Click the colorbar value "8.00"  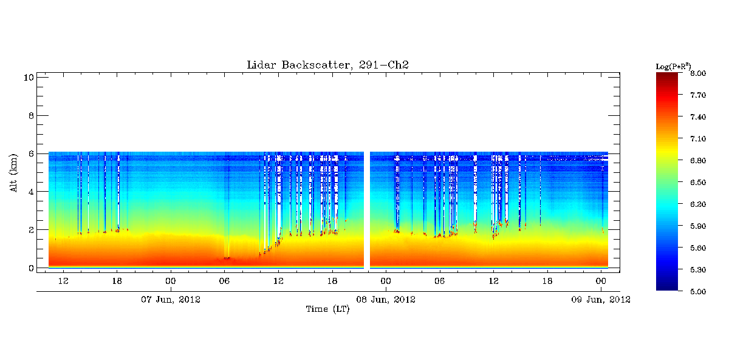point(698,73)
